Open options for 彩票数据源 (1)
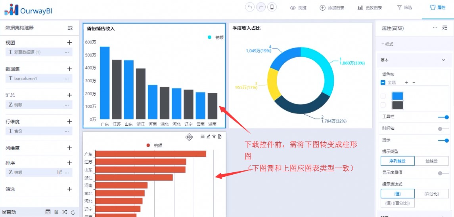The width and height of the screenshot is (454, 217). click(x=67, y=52)
